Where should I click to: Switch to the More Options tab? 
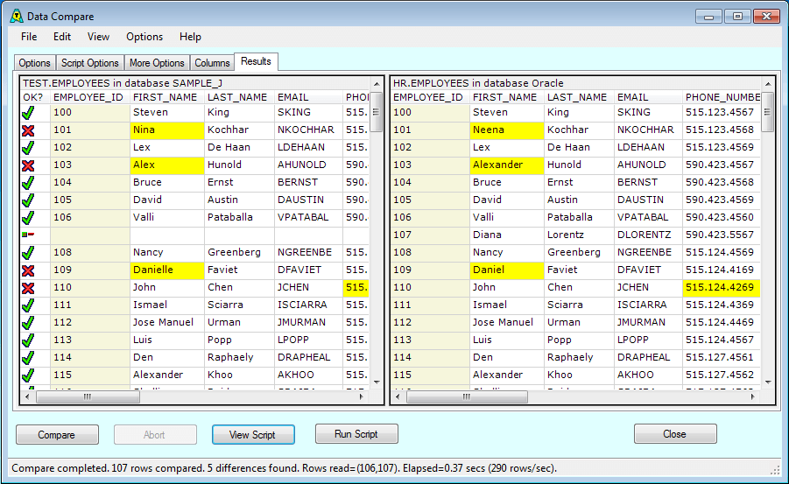[x=157, y=63]
